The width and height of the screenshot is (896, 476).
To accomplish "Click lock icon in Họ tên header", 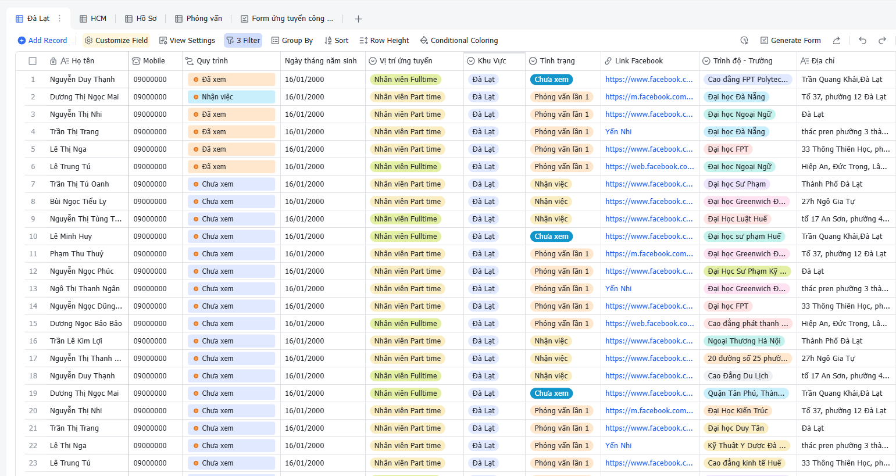I will [x=53, y=61].
